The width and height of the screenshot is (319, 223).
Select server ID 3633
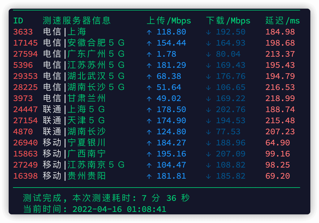coord(23,32)
